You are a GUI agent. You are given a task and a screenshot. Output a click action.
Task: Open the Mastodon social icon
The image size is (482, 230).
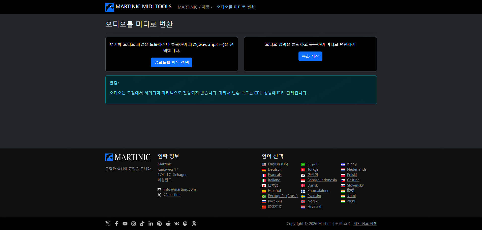(x=185, y=224)
